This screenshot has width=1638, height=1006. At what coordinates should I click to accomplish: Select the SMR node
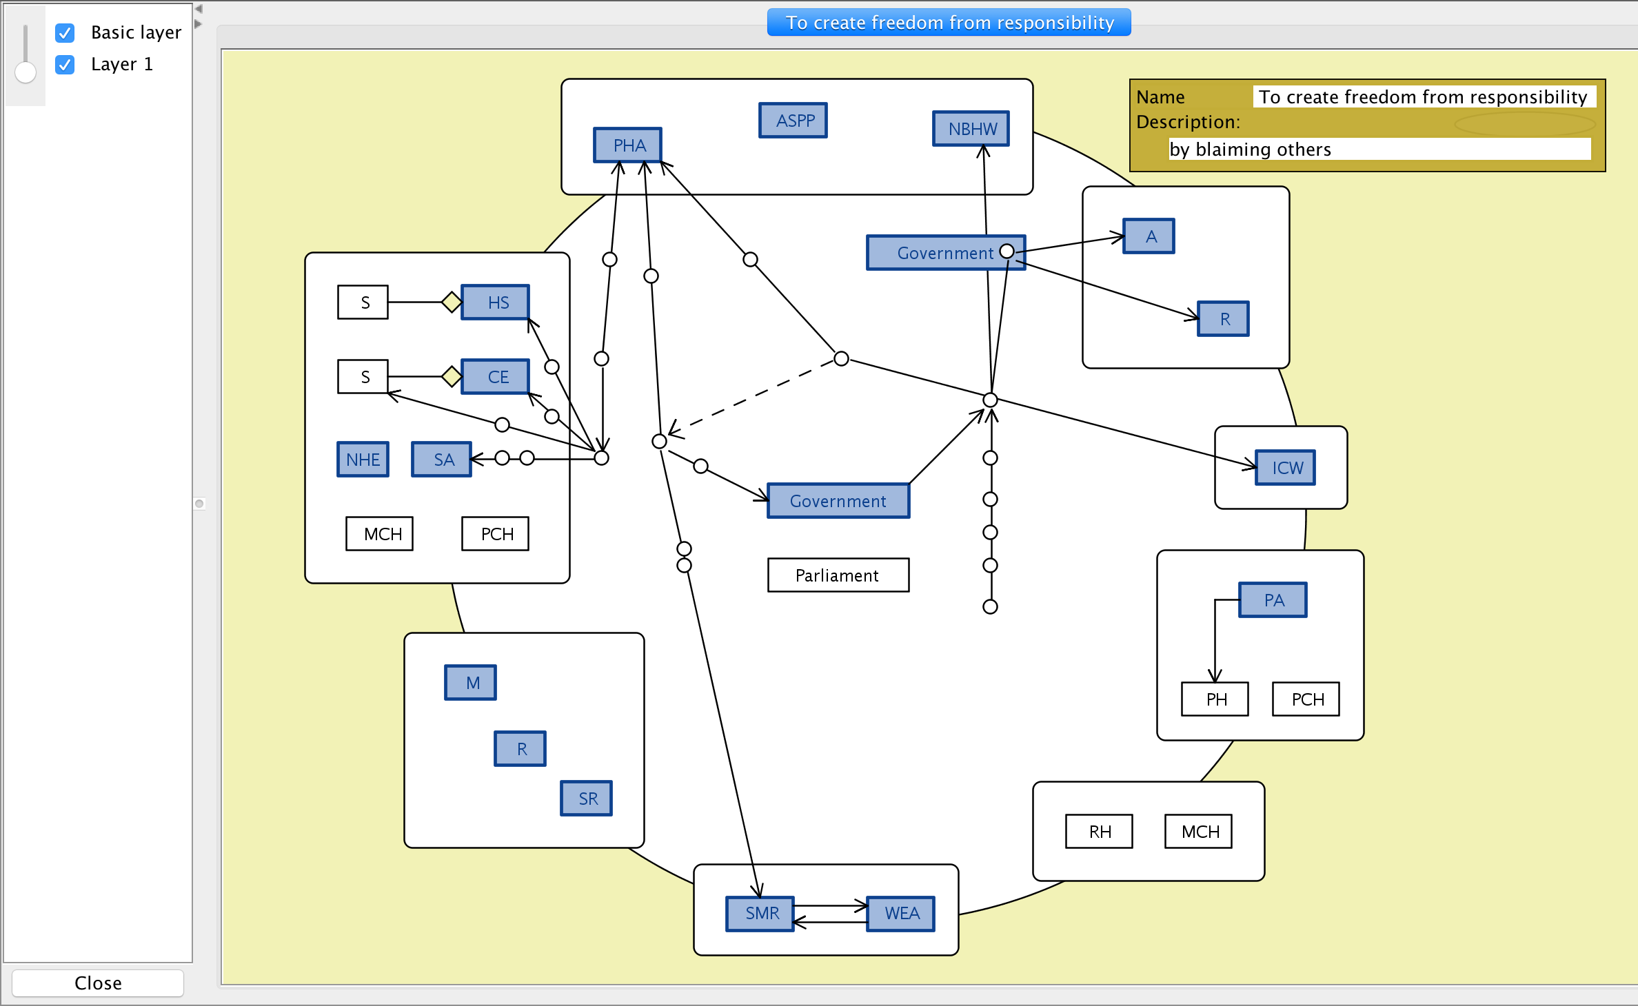click(x=760, y=914)
